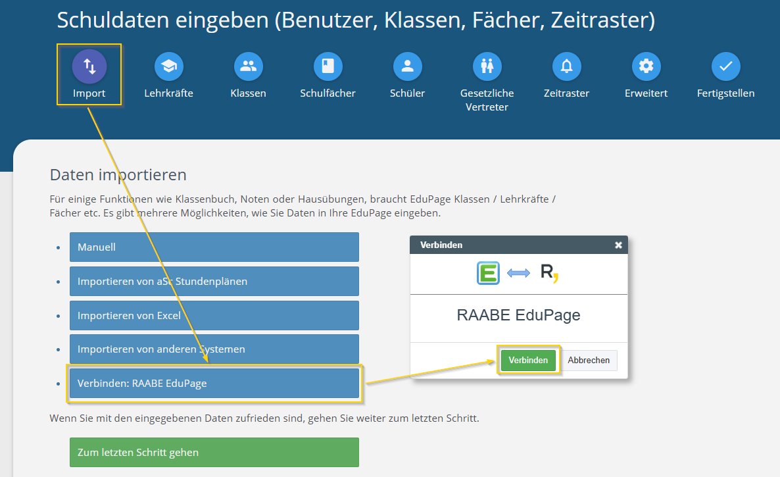Click the Schüler person icon
780x477 pixels.
coord(407,66)
